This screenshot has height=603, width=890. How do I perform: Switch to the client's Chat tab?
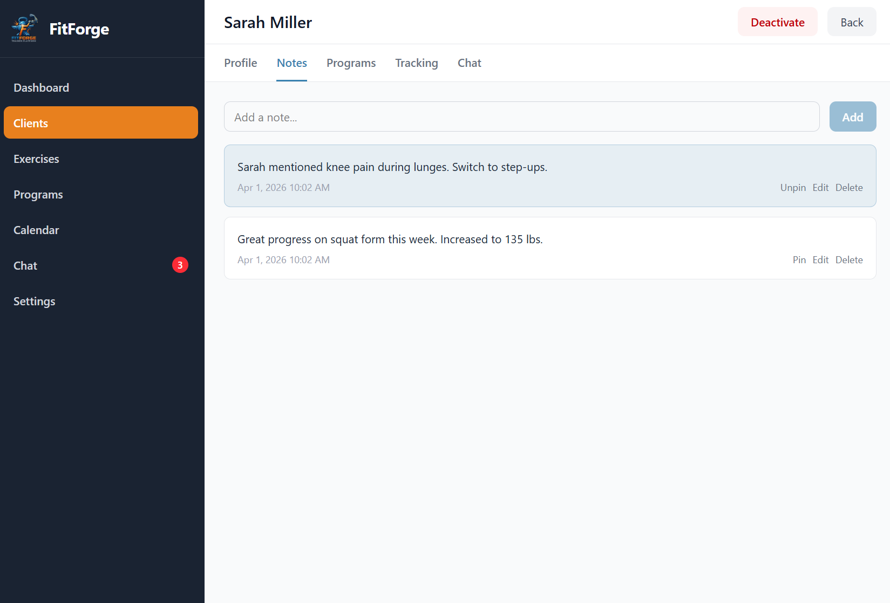[x=468, y=63]
